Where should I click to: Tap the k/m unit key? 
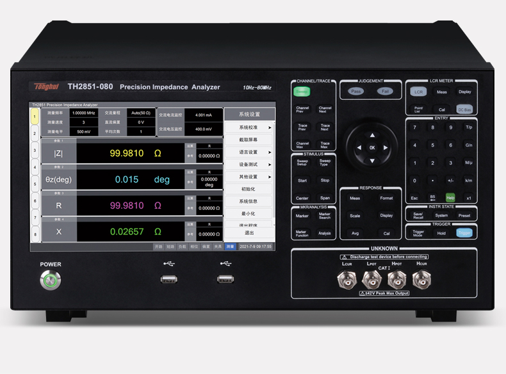pyautogui.click(x=469, y=181)
